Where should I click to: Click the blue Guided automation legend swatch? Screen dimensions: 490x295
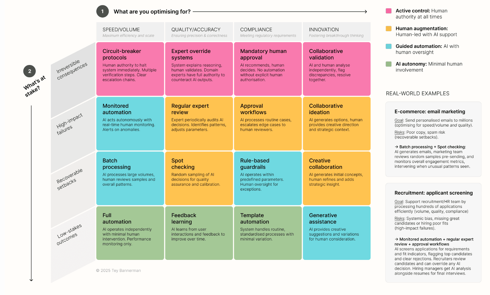click(x=389, y=46)
